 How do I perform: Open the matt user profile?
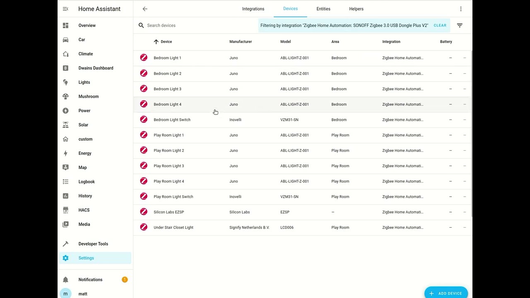click(83, 294)
